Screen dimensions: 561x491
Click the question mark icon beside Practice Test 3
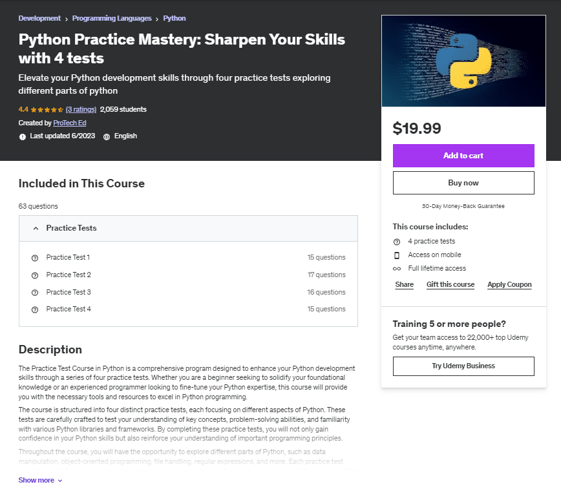pyautogui.click(x=35, y=291)
